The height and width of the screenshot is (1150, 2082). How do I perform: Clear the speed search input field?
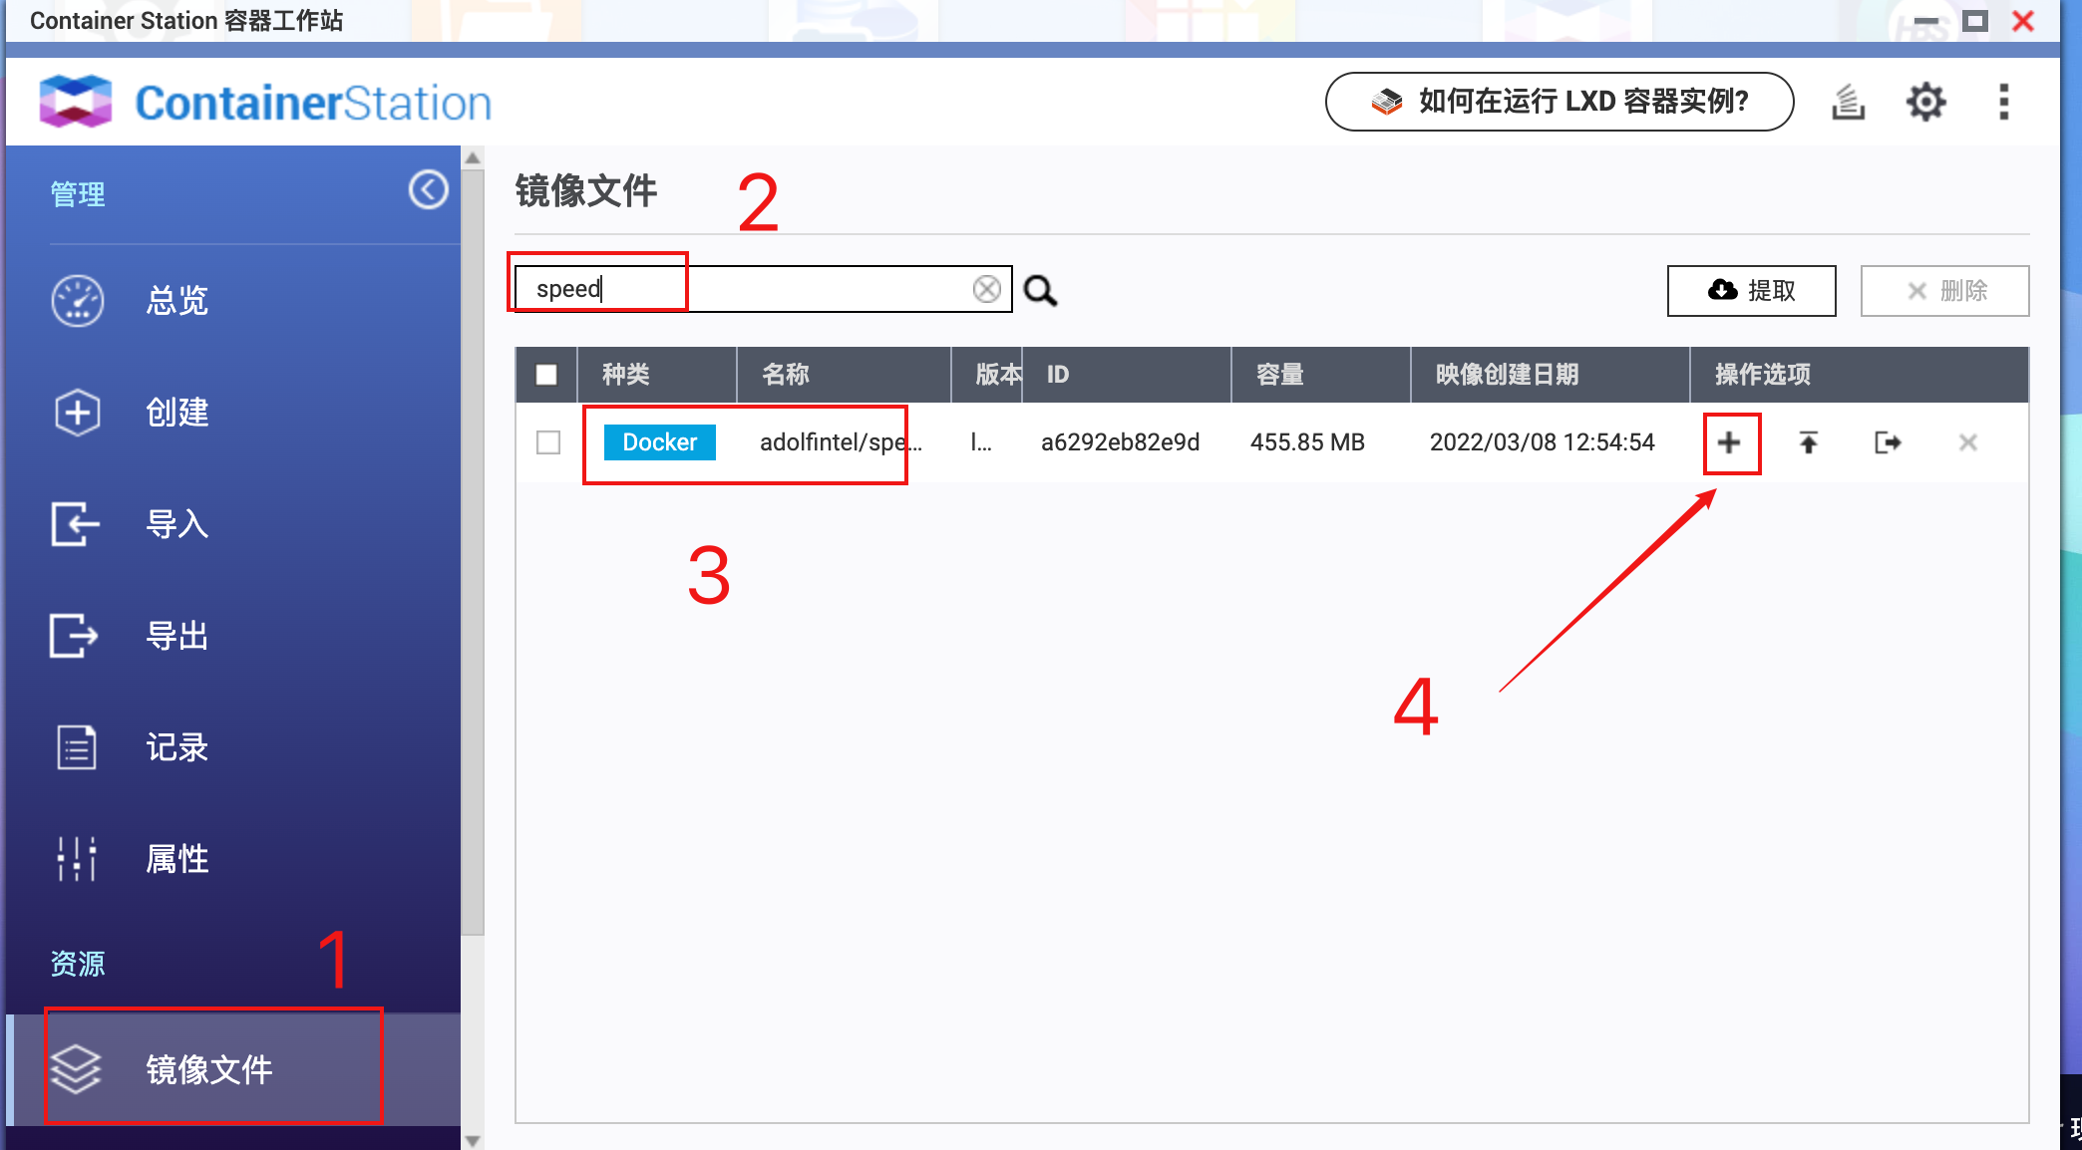coord(987,289)
